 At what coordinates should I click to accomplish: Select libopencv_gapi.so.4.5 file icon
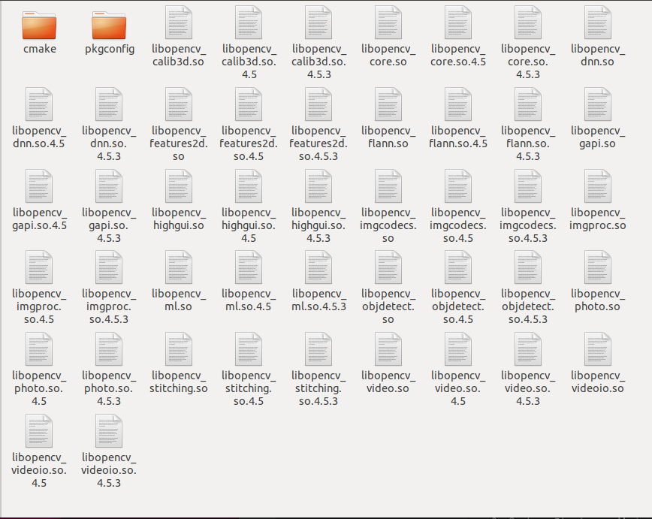(x=39, y=186)
